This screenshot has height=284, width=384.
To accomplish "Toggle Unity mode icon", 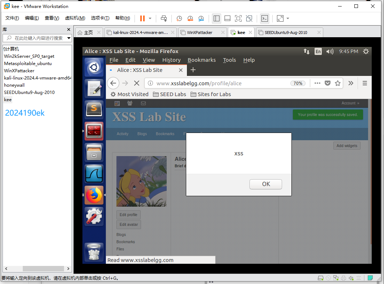I will tap(249, 18).
